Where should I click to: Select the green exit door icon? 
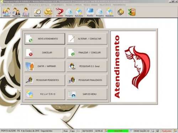[132, 12]
